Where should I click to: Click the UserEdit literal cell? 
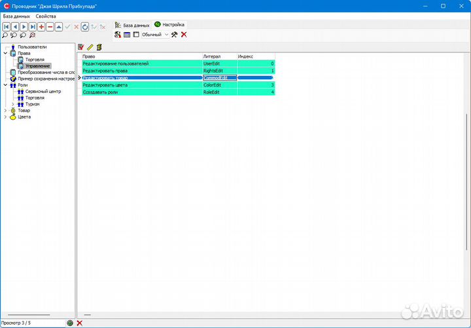tap(220, 64)
